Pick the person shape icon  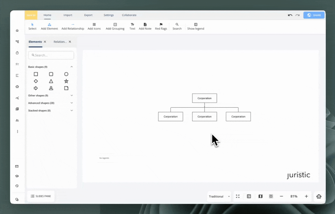point(51,88)
